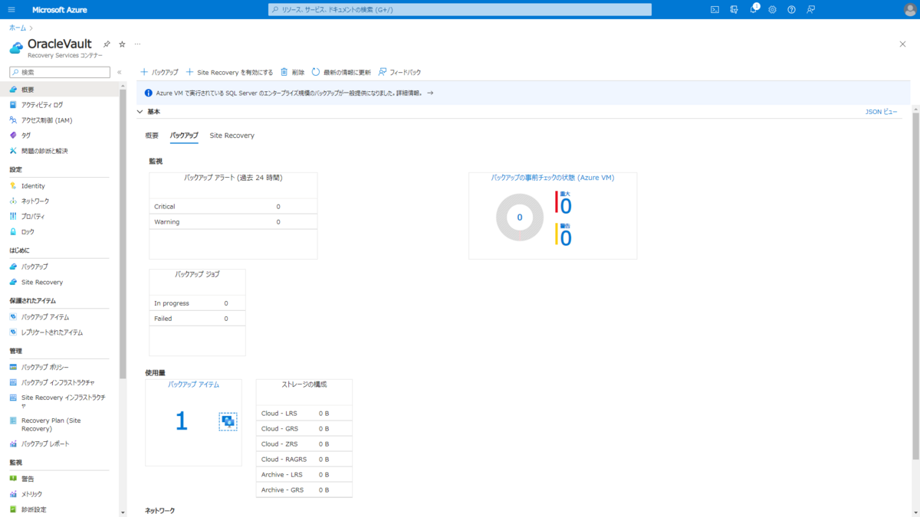Click the Warning alert count row
Screen dimensions: 920x517
coord(233,221)
